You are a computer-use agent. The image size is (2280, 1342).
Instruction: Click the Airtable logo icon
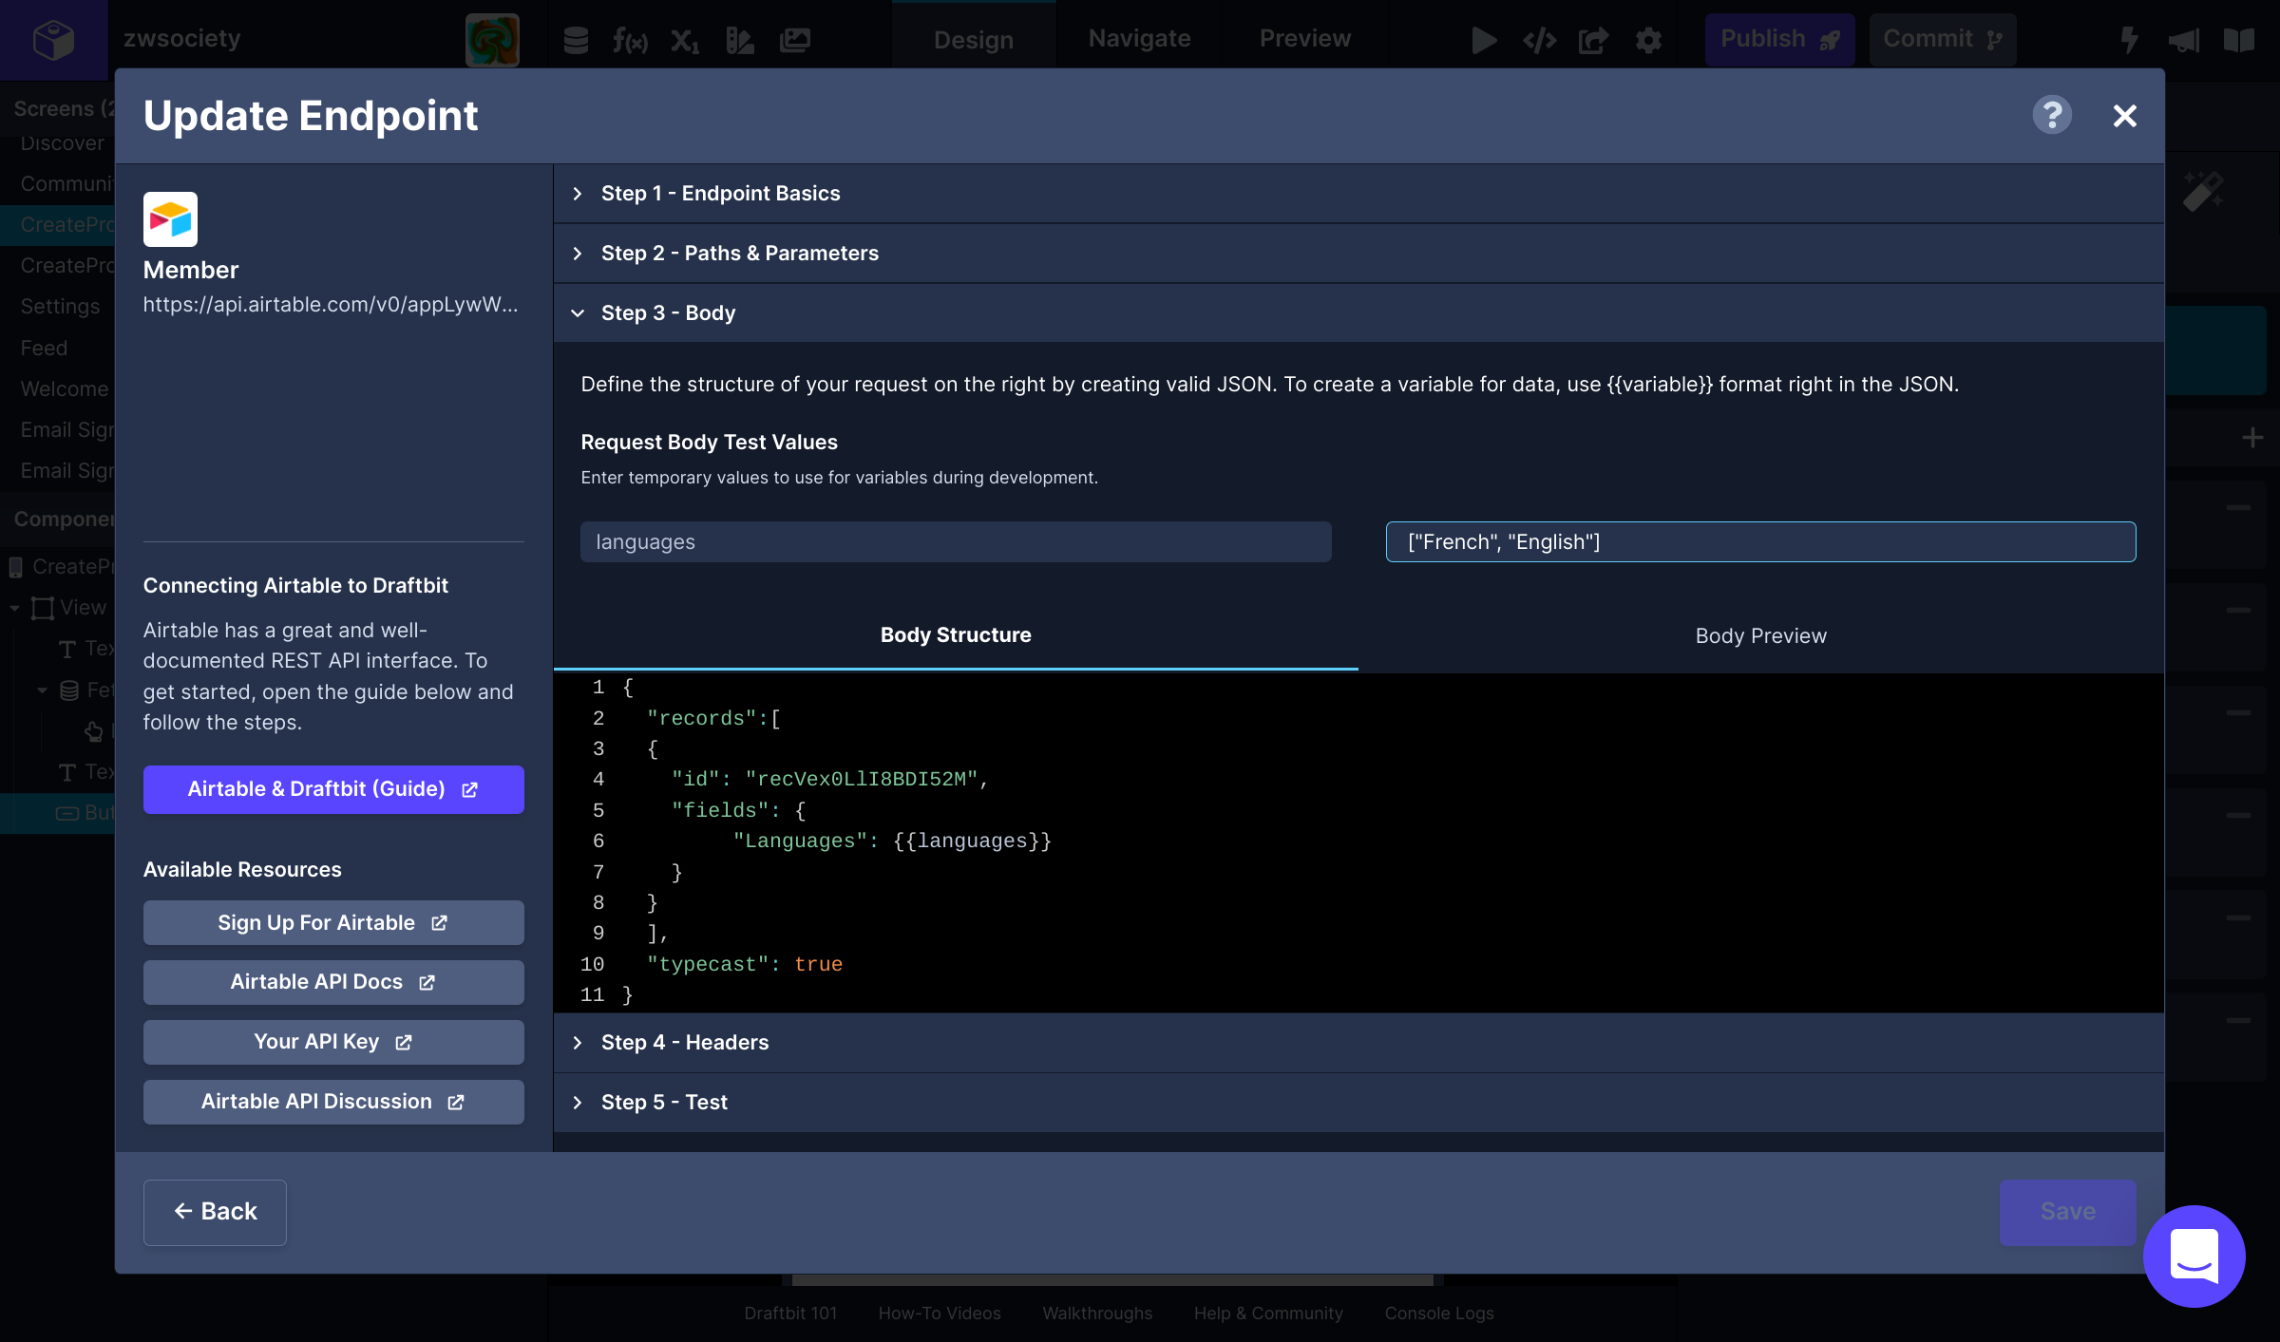tap(170, 219)
